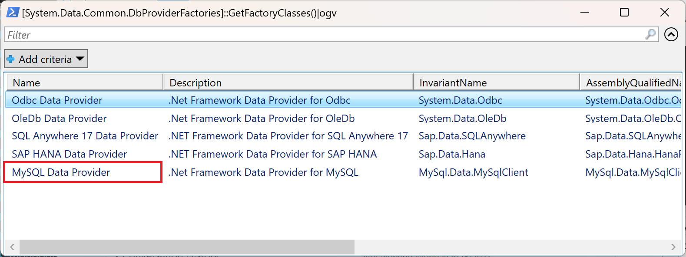Click the blue plus icon beside Add criteria
Viewport: 686px width, 257px height.
(x=11, y=59)
